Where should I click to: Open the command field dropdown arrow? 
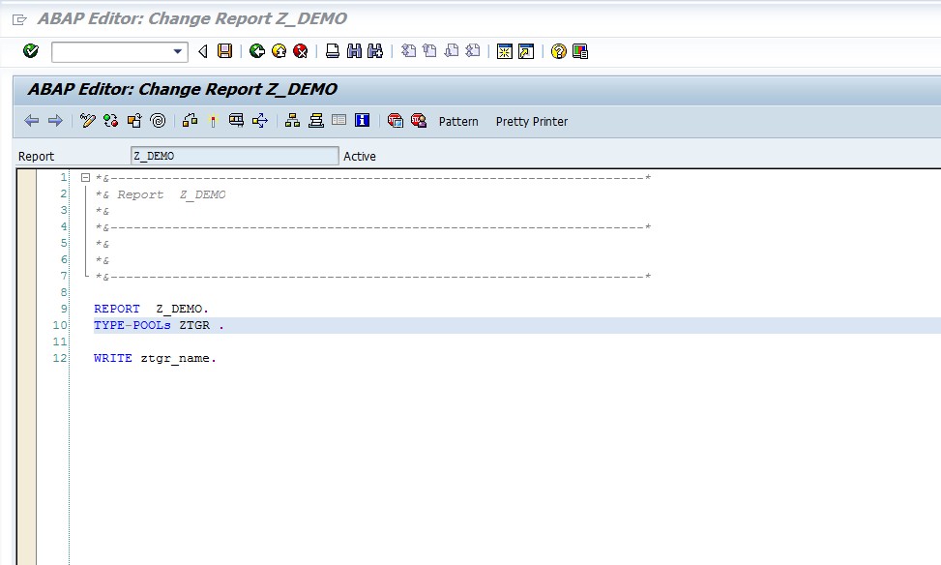point(179,51)
